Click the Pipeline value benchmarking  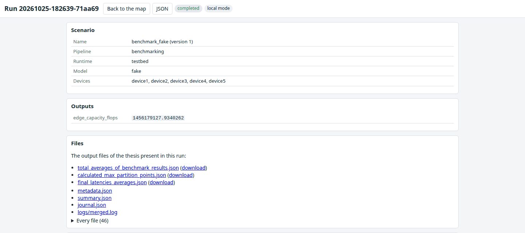(x=148, y=52)
